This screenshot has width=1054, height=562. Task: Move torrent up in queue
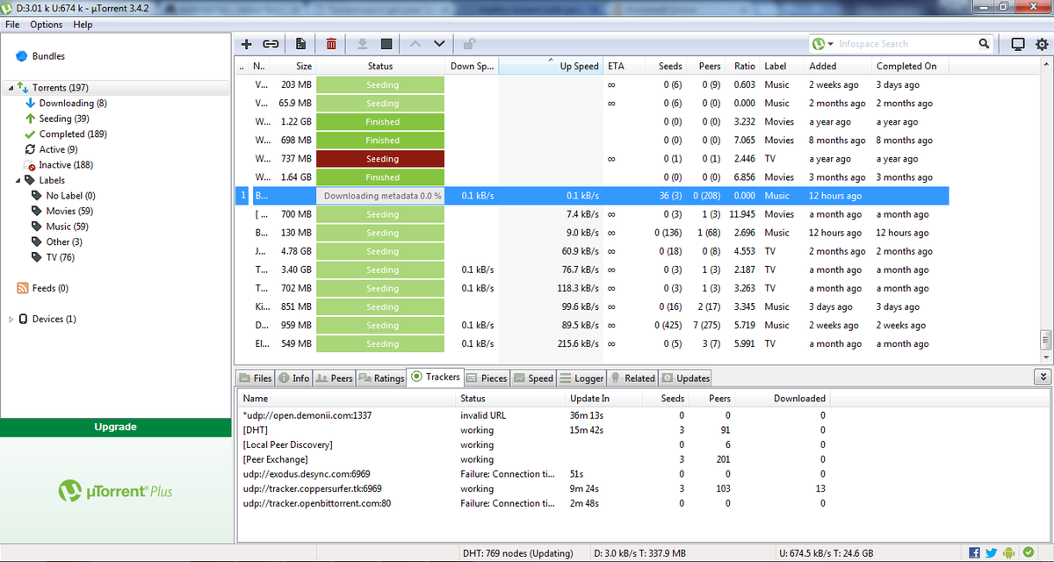[415, 44]
